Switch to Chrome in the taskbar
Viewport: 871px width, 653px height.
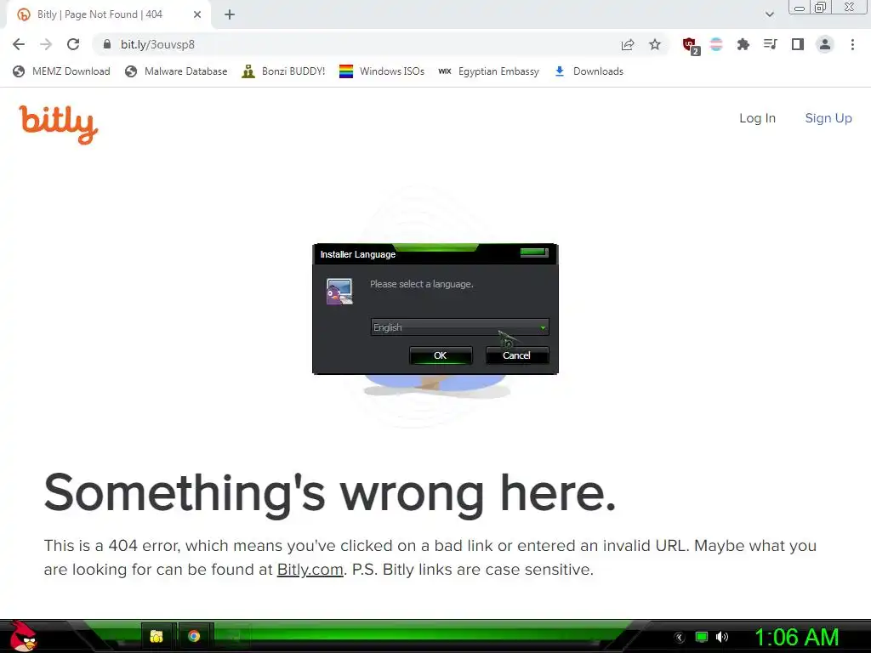194,636
